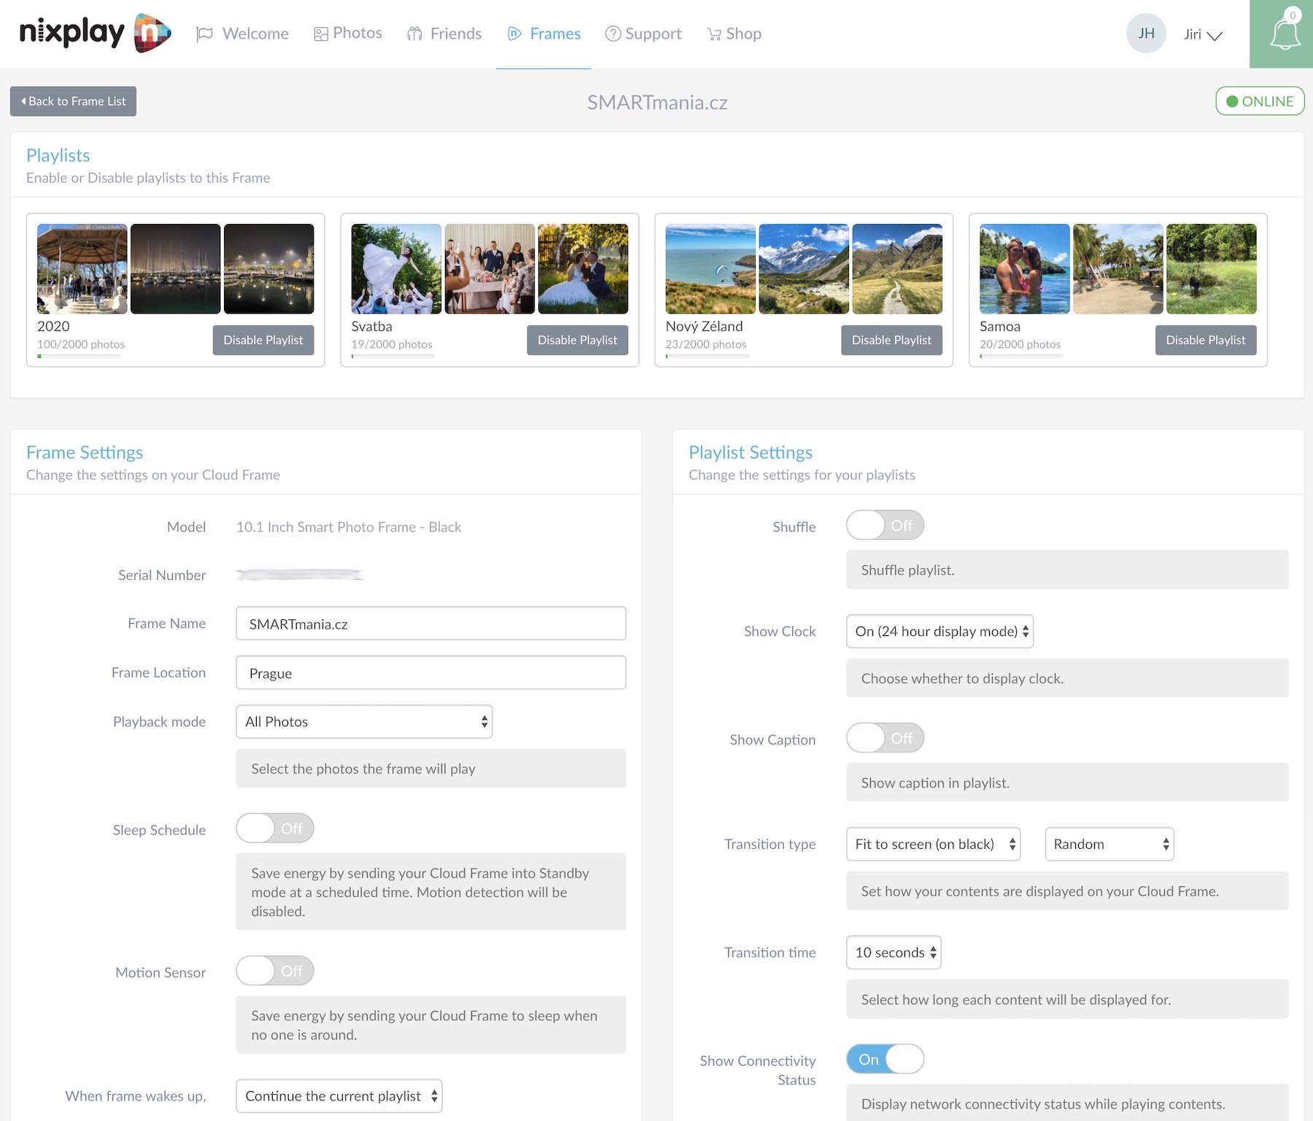Go back to Frame List
1313x1121 pixels.
73,101
